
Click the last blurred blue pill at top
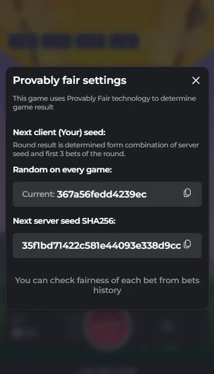(x=124, y=41)
